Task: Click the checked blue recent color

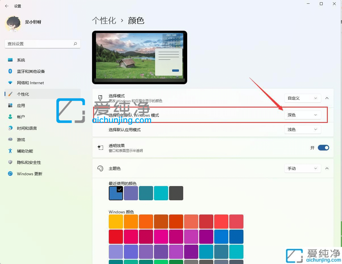Action: click(x=116, y=193)
